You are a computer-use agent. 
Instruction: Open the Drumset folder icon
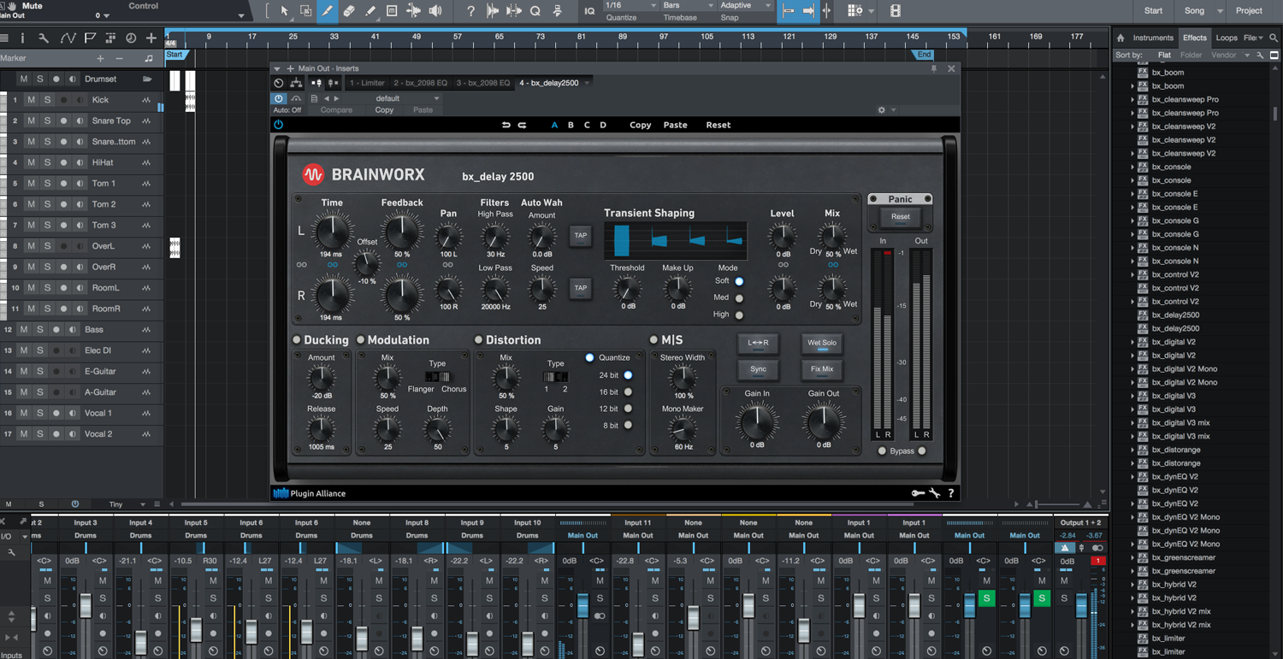(147, 79)
